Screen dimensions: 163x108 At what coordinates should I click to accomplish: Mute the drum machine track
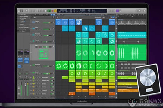37,47
